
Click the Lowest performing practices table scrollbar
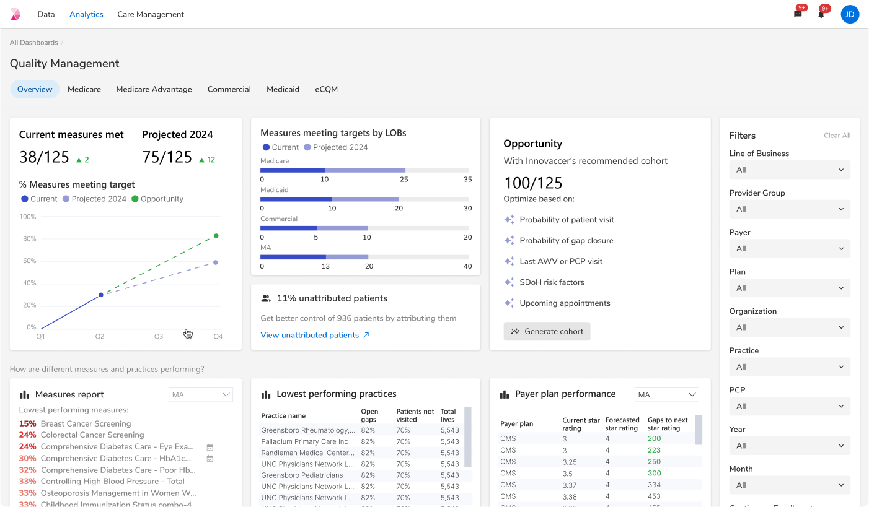[468, 437]
